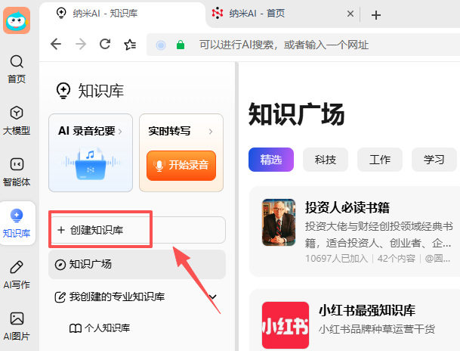Click the browser refresh icon
The image size is (460, 351).
(x=105, y=45)
